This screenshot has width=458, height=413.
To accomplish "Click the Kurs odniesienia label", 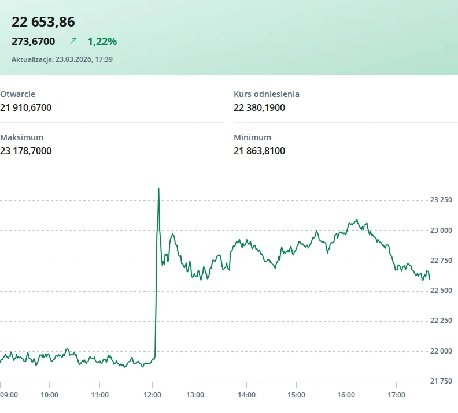I will pyautogui.click(x=267, y=94).
